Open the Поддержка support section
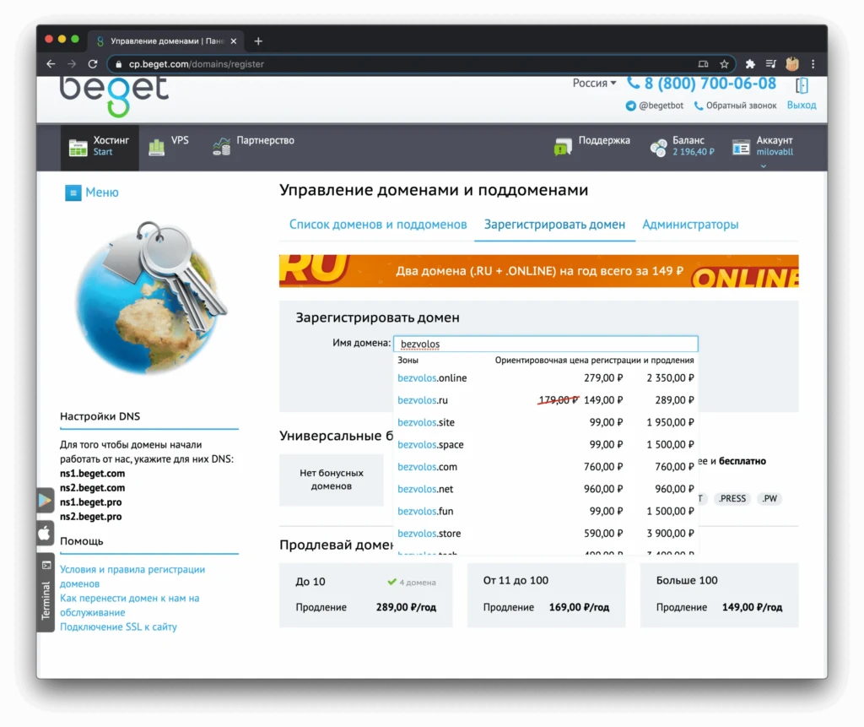The width and height of the screenshot is (864, 727). click(x=591, y=146)
